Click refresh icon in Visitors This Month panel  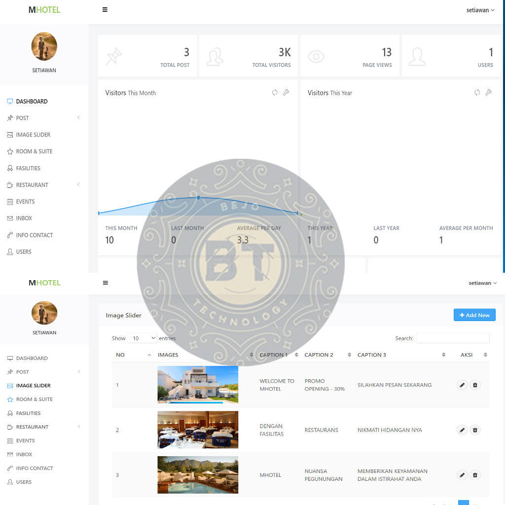[275, 93]
